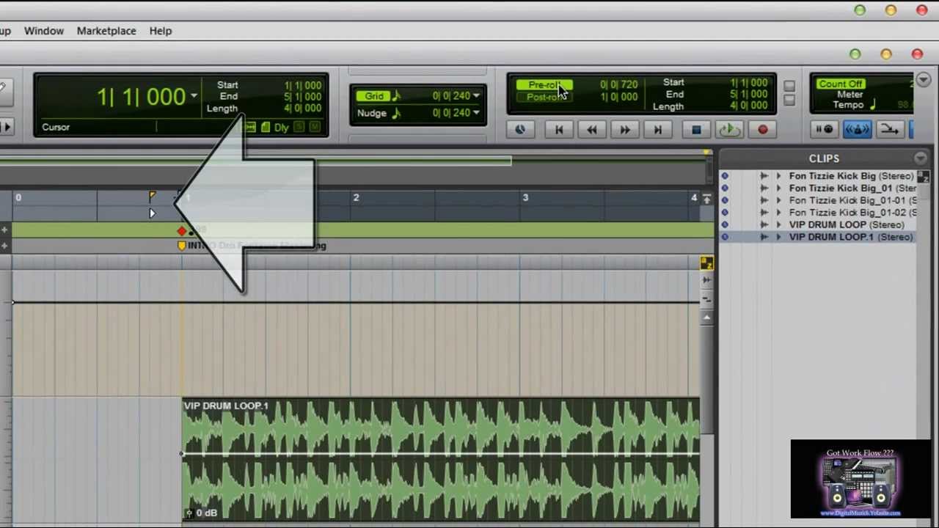Click the Online transport button
Image resolution: width=939 pixels, height=528 pixels.
coord(520,130)
